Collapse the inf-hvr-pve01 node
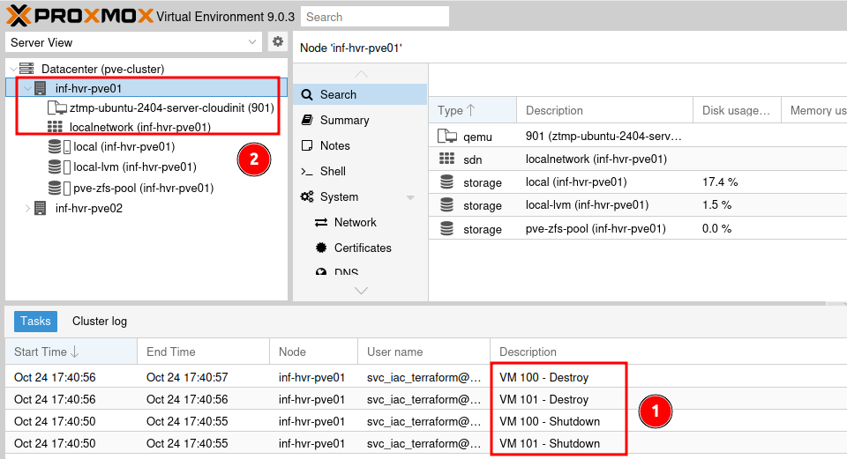The width and height of the screenshot is (847, 459). [26, 88]
